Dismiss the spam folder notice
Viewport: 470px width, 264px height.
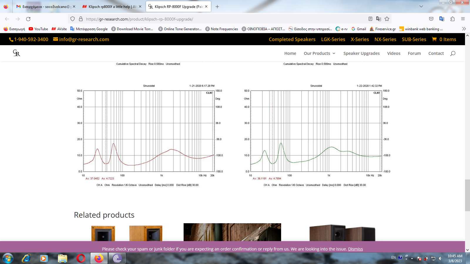[x=355, y=249]
